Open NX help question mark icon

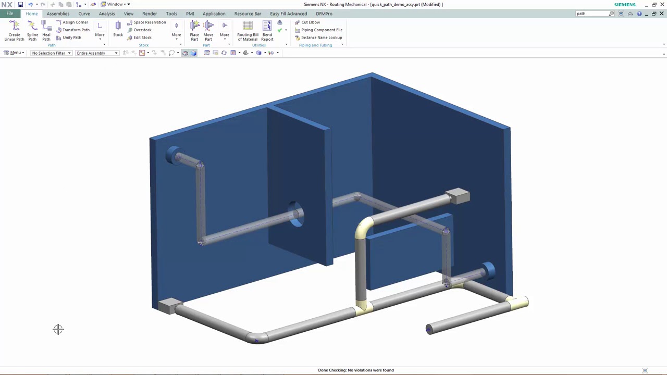point(639,14)
